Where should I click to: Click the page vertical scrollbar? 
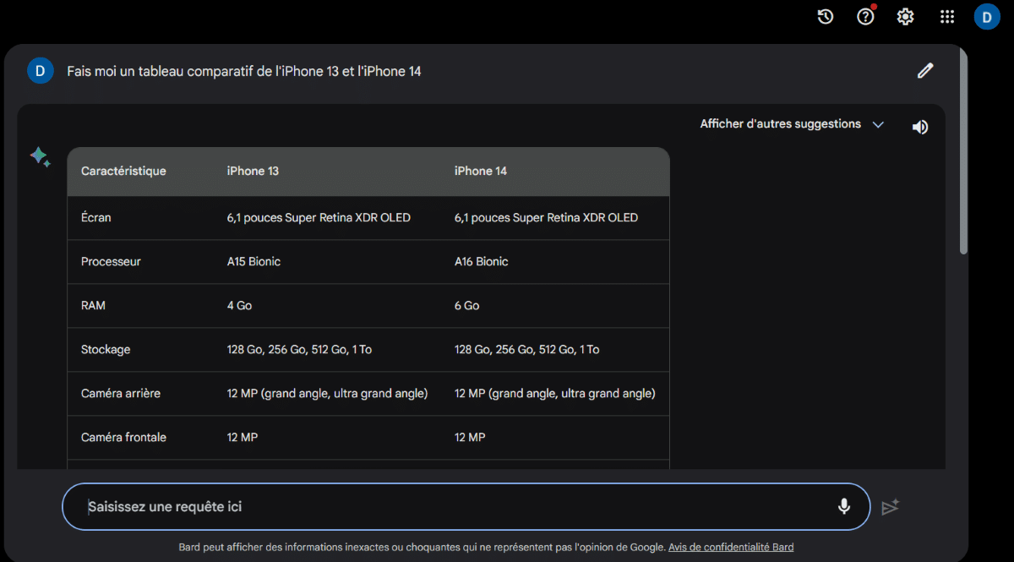click(x=963, y=152)
